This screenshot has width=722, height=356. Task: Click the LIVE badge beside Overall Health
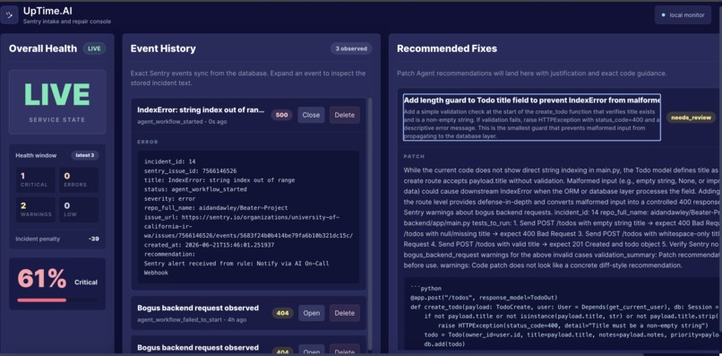coord(94,48)
